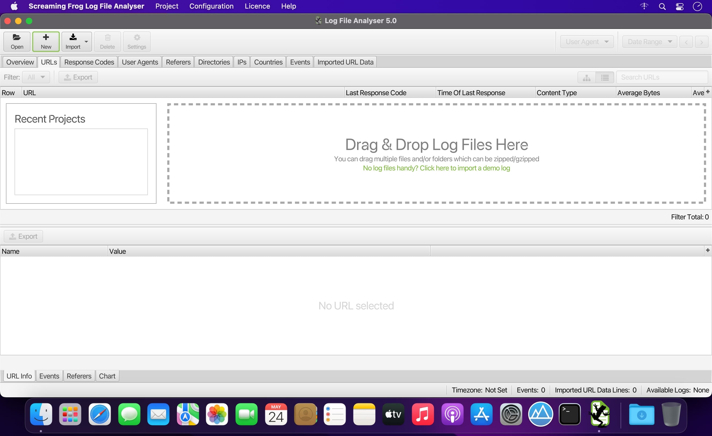Click the plus icon on URL table header
The image size is (712, 436).
pyautogui.click(x=708, y=92)
